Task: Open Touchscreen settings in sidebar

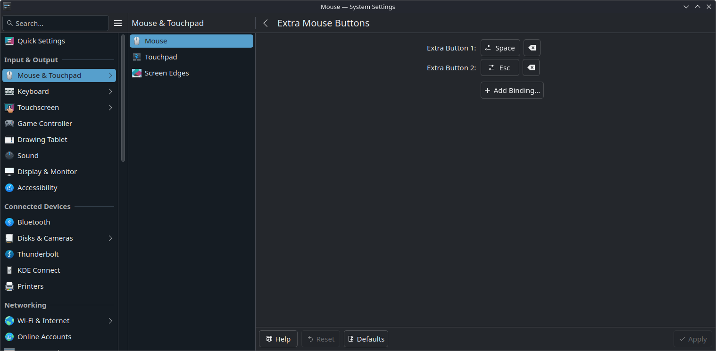Action: coord(59,108)
